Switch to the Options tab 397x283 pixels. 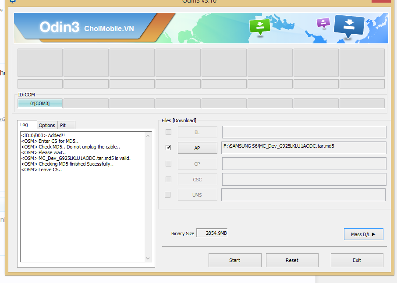47,125
